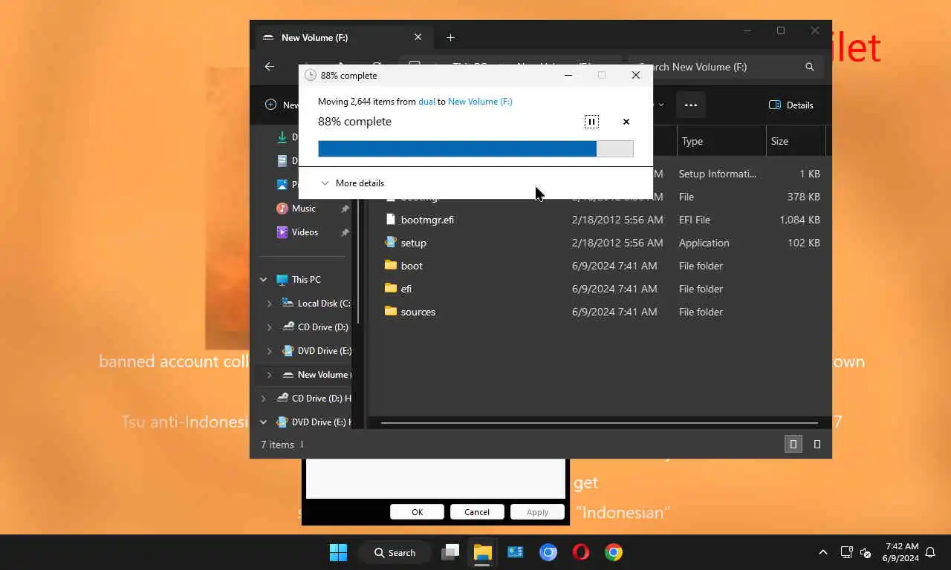Show hidden system tray icons
The image size is (951, 570).
(x=823, y=552)
